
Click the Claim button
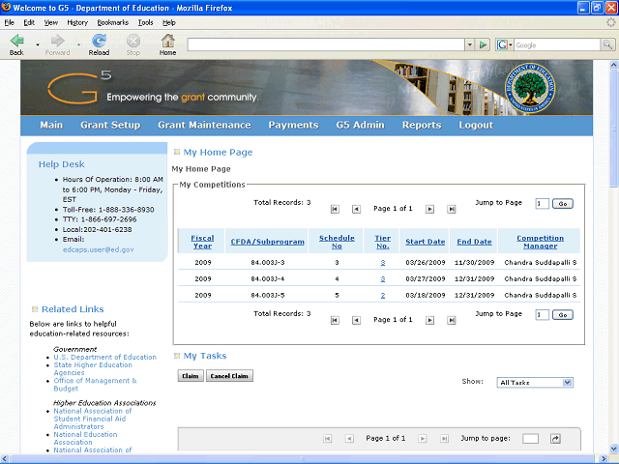191,376
